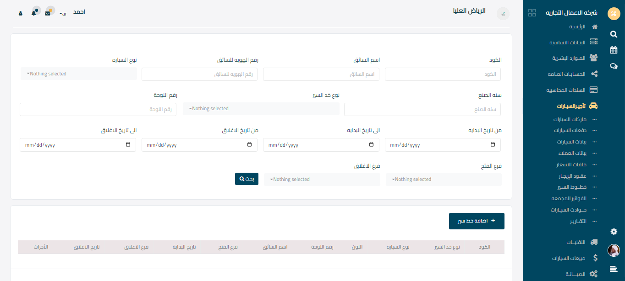
Task: Click the settings gear icon in the right rail
Action: [x=614, y=232]
